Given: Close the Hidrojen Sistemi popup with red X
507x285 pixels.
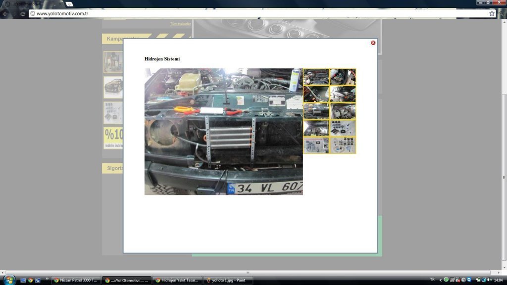Looking at the screenshot, I should (373, 43).
